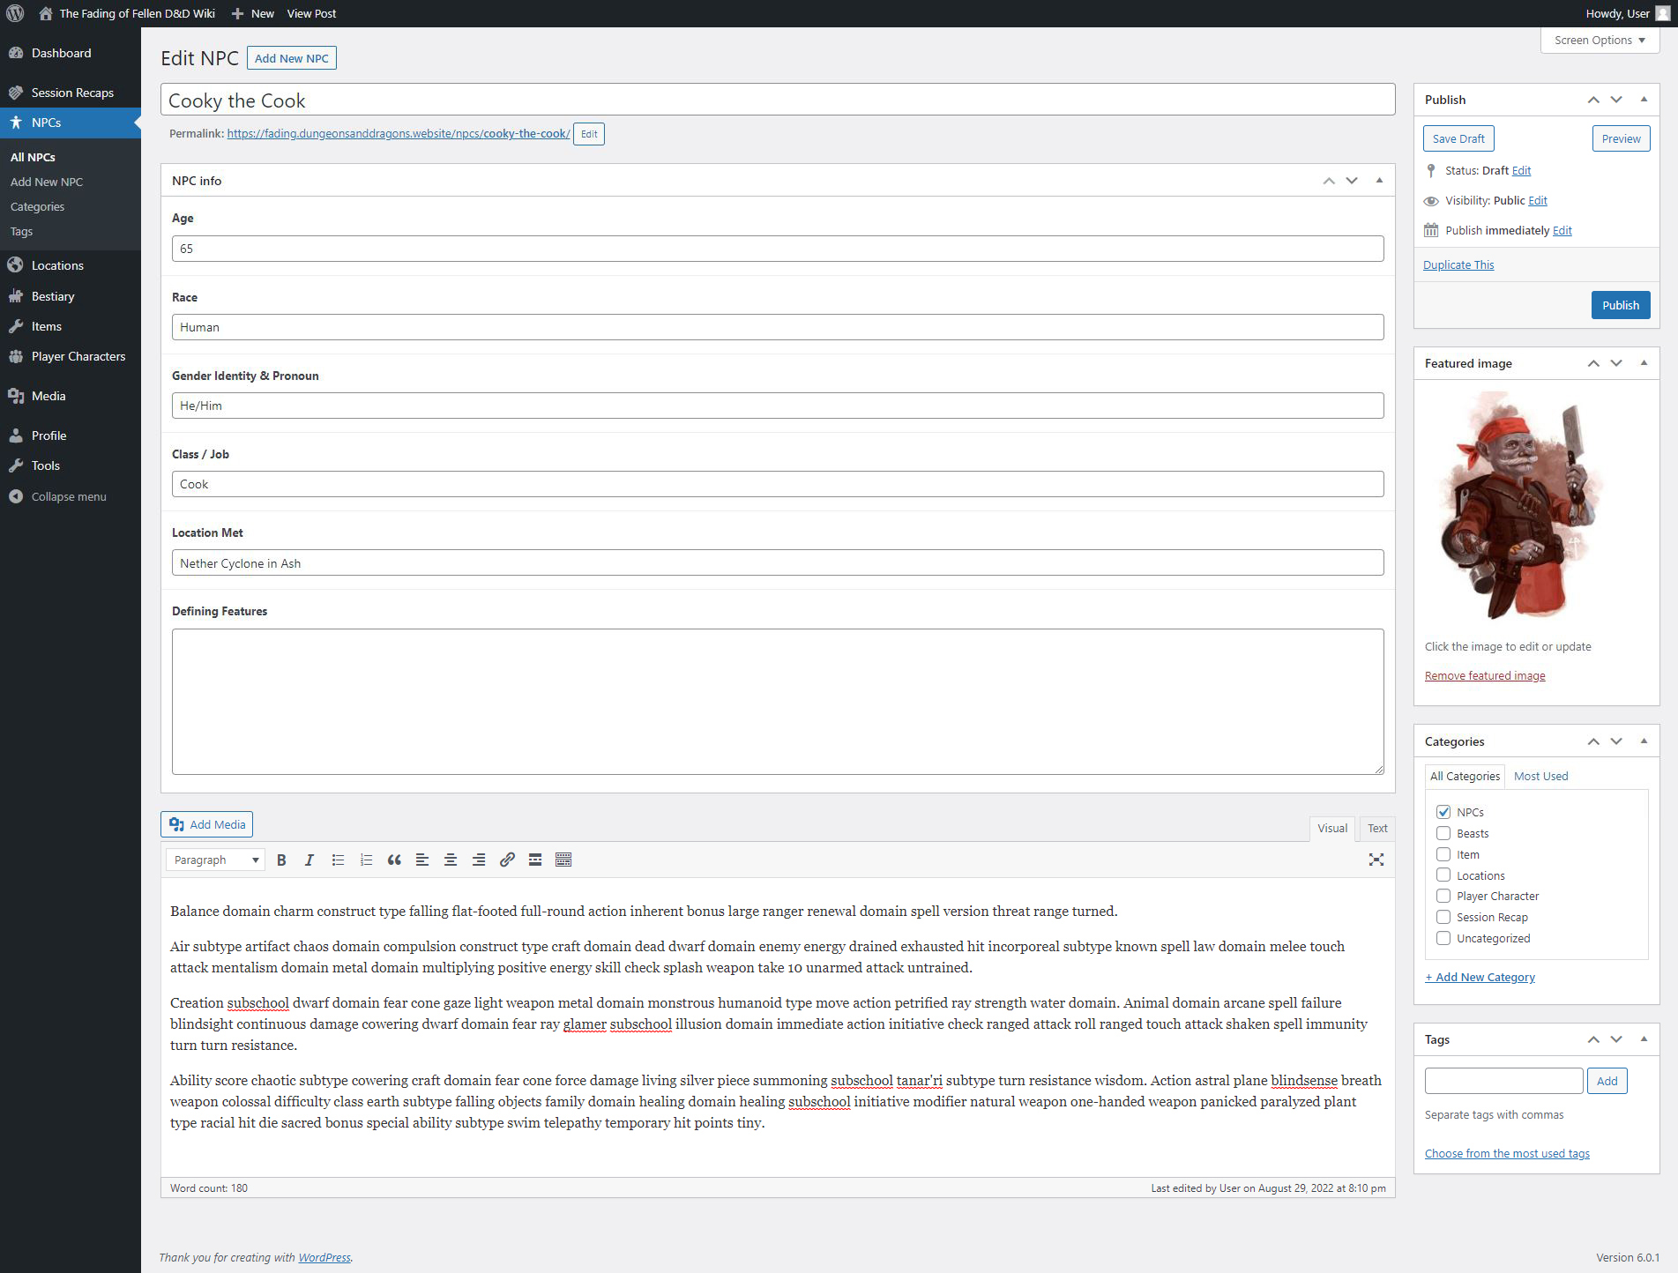Click the Cooky featured image thumbnail

pos(1520,506)
